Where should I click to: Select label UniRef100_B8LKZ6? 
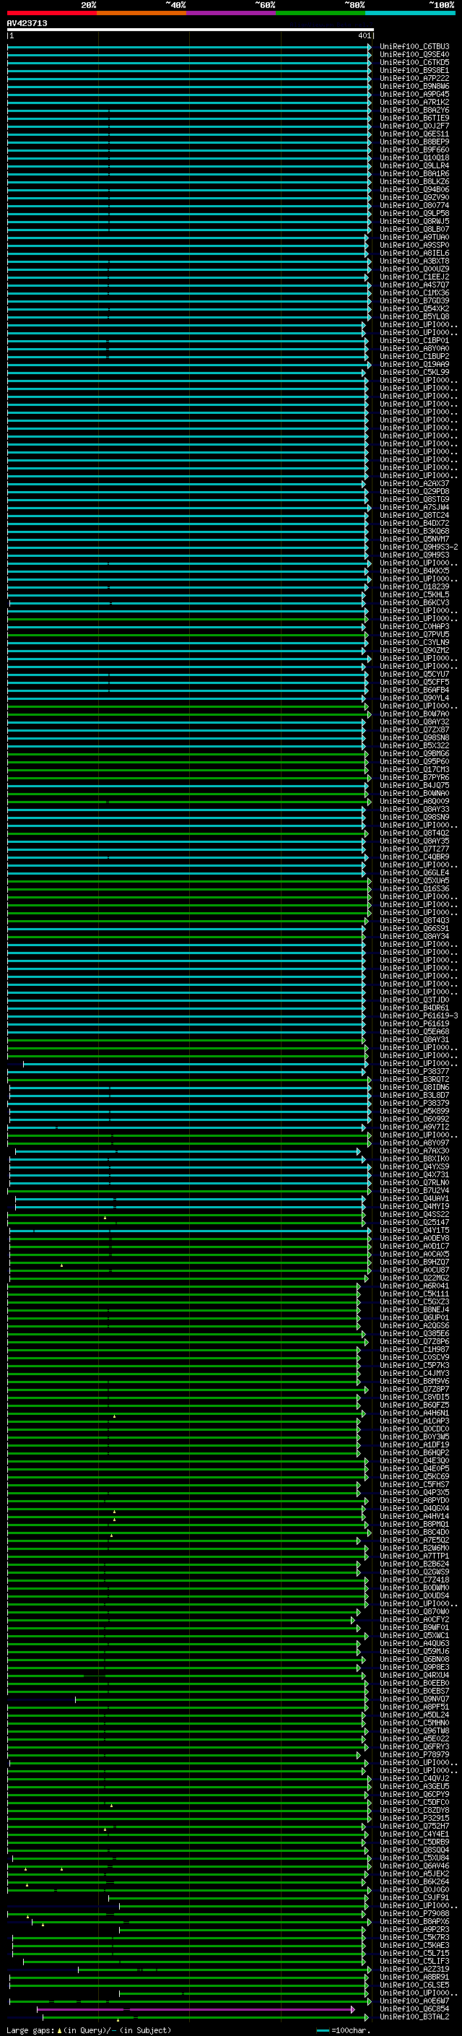(414, 182)
